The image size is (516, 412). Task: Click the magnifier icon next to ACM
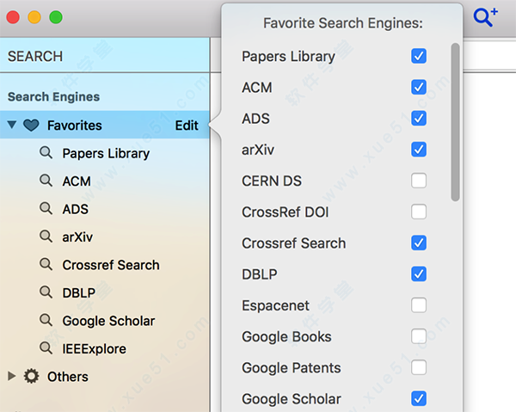pos(46,181)
